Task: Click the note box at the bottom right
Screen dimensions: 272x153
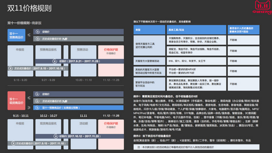Action: (196, 147)
